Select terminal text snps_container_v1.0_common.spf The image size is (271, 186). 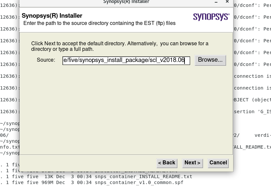(x=139, y=182)
